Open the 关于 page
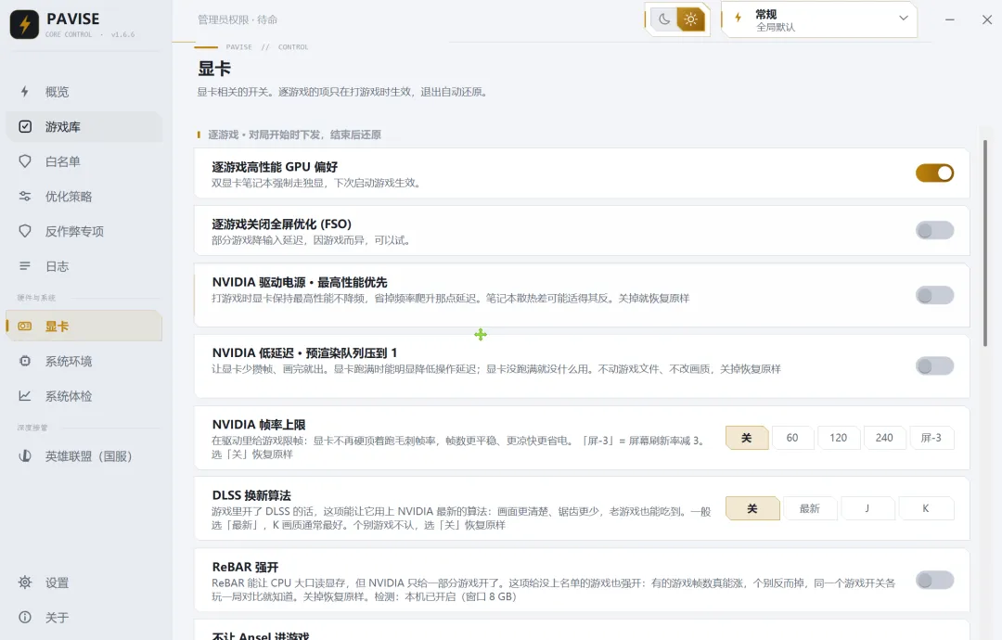Viewport: 1002px width, 640px height. [83, 617]
